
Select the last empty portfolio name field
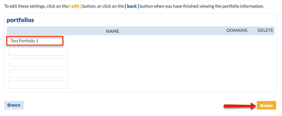[x=38, y=84]
